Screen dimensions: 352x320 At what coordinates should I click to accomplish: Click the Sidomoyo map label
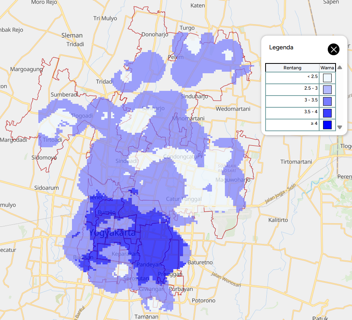[44, 157]
